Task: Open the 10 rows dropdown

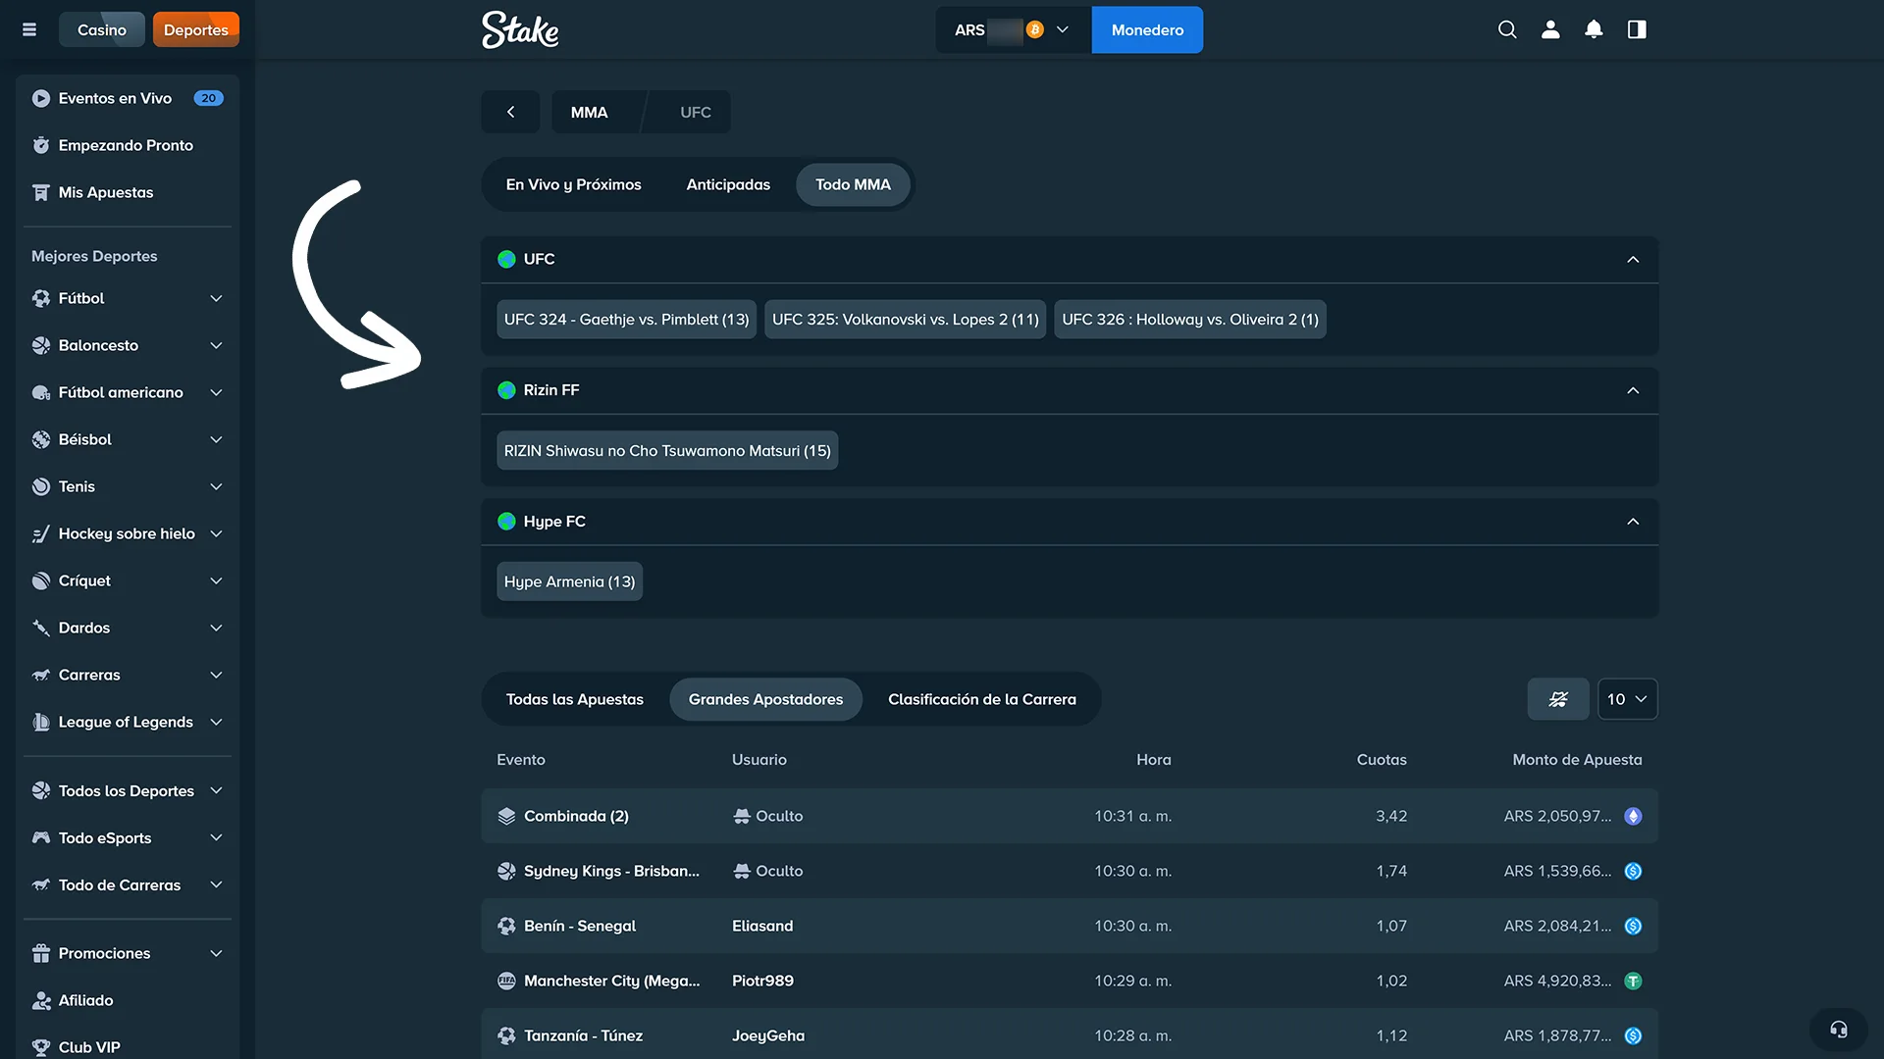Action: [1627, 699]
